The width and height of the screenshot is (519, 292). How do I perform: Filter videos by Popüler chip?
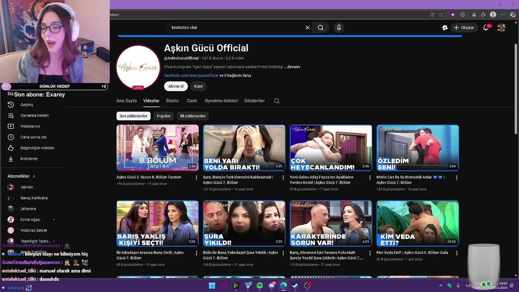coord(164,116)
